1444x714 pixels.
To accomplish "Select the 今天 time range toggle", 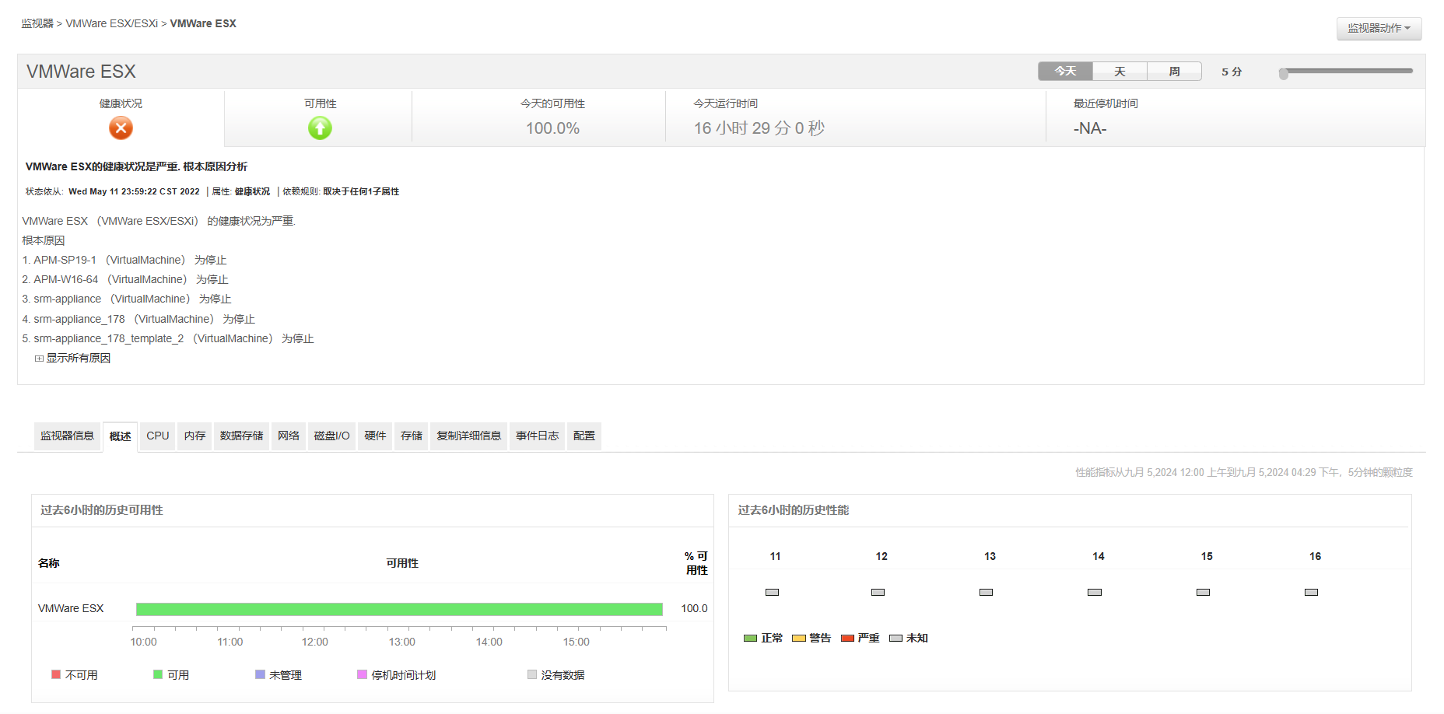I will coord(1065,72).
